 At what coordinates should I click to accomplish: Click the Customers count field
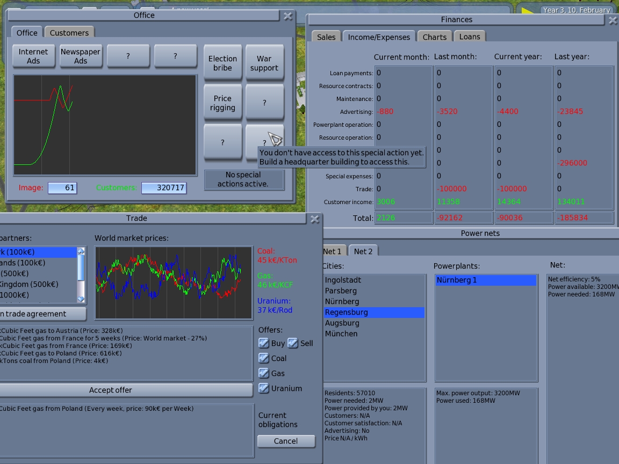pos(164,188)
